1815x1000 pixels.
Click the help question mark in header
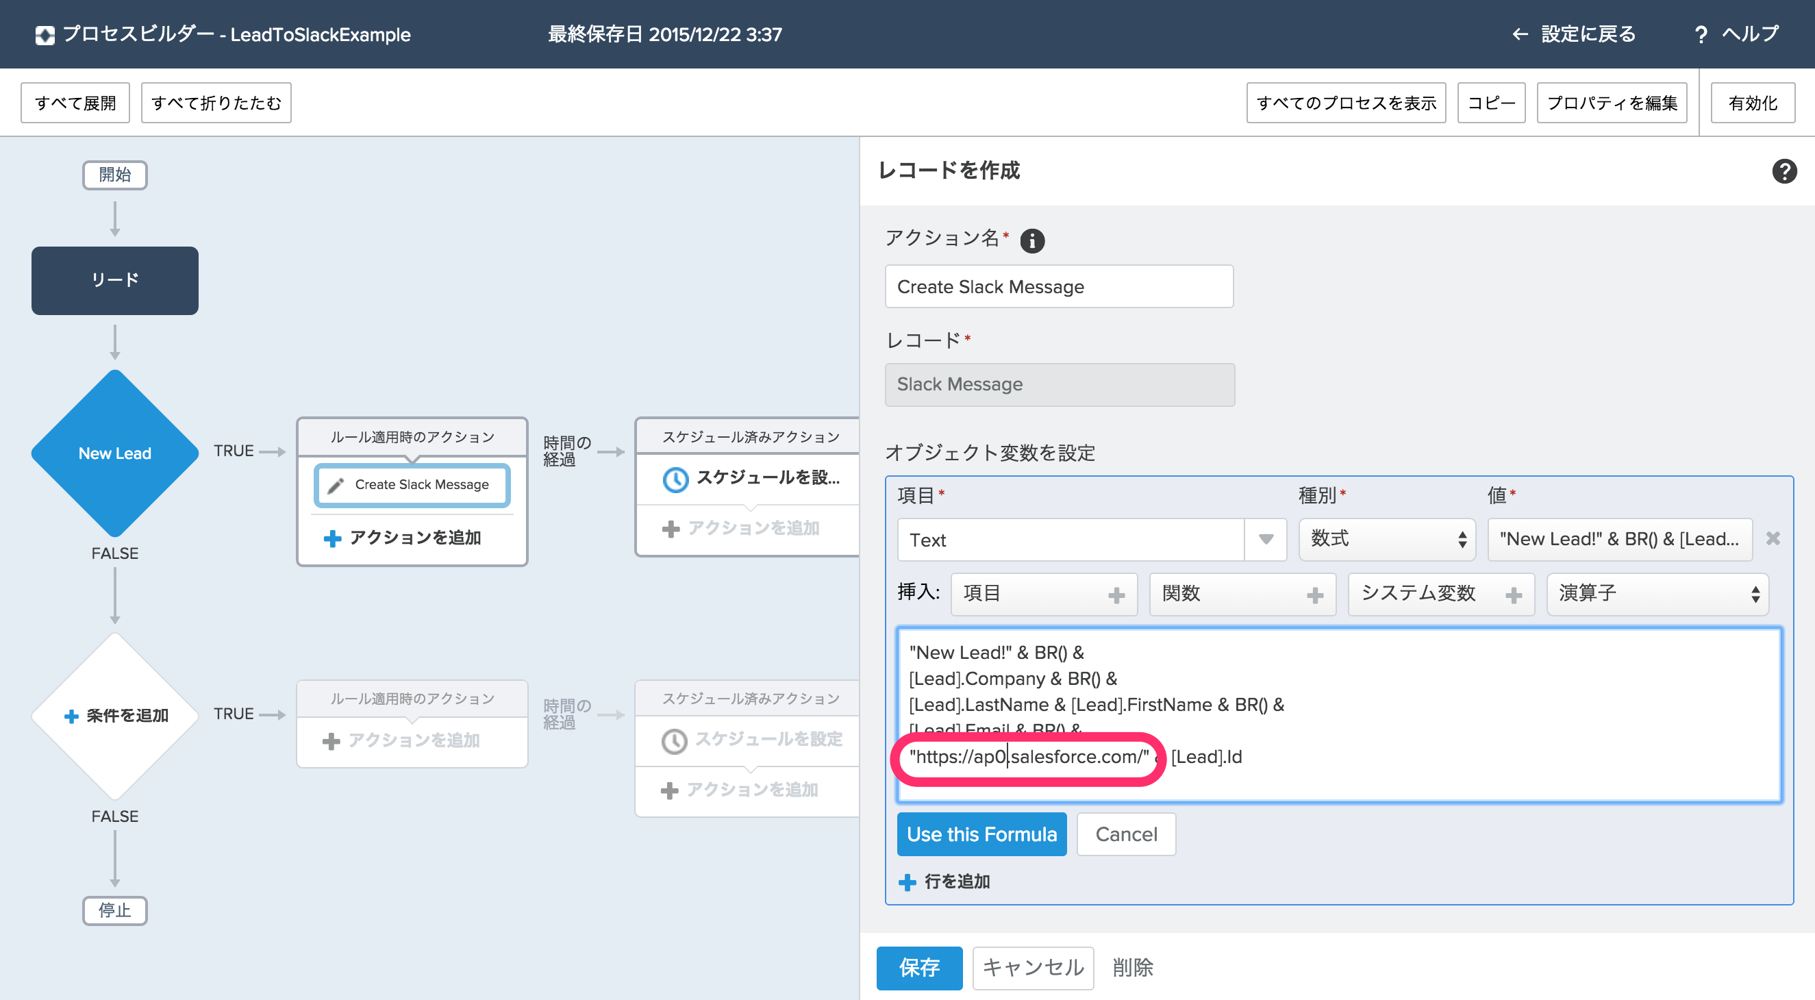click(x=1701, y=34)
